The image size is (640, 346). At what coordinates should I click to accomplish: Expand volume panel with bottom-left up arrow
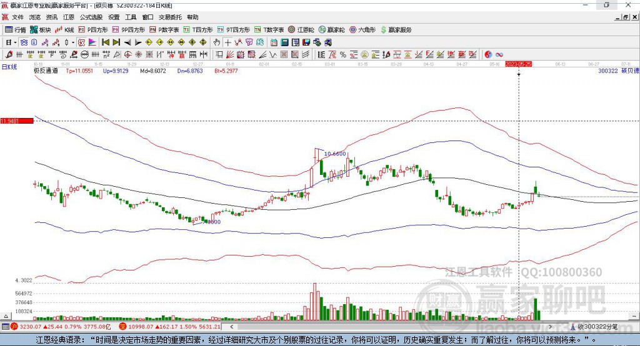tap(6, 316)
